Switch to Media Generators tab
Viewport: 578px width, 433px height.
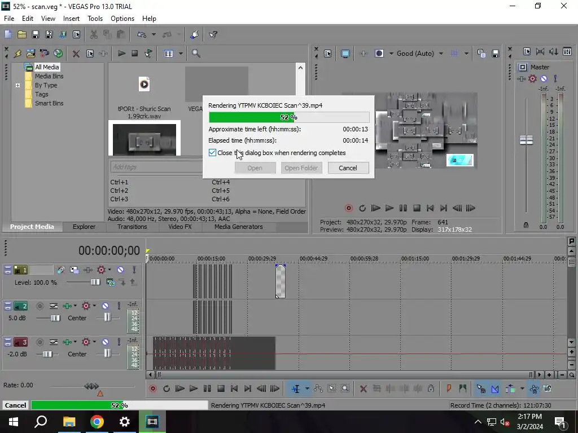(239, 227)
